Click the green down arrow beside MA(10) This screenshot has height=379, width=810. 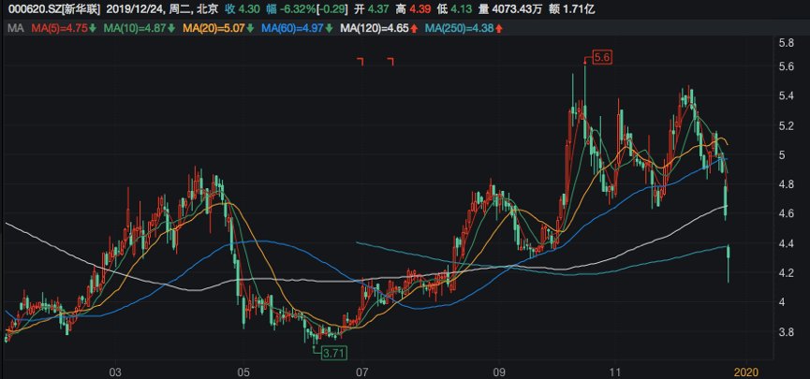click(170, 29)
